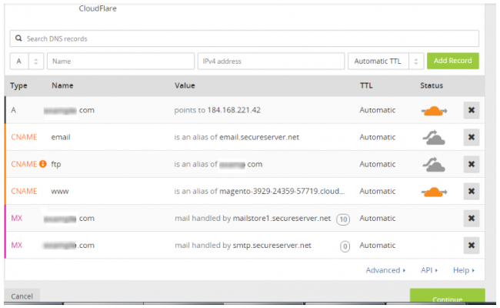Toggle Cloudflare proxy cloud for A record
This screenshot has width=500, height=308.
click(x=435, y=110)
